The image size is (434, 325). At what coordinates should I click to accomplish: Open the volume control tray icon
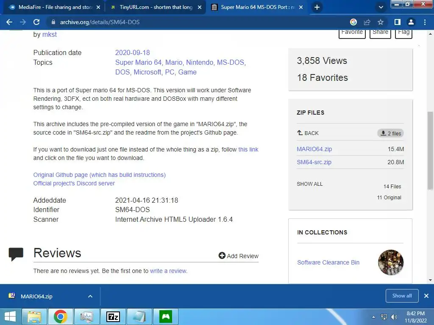point(394,317)
